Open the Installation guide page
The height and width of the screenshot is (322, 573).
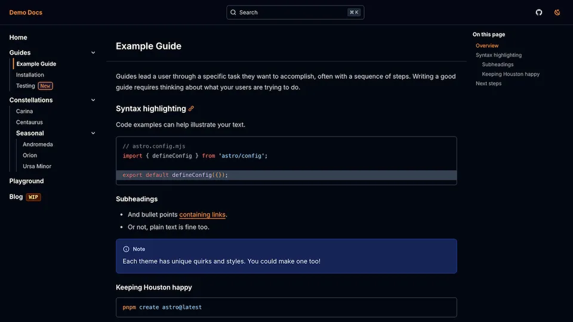[x=30, y=75]
